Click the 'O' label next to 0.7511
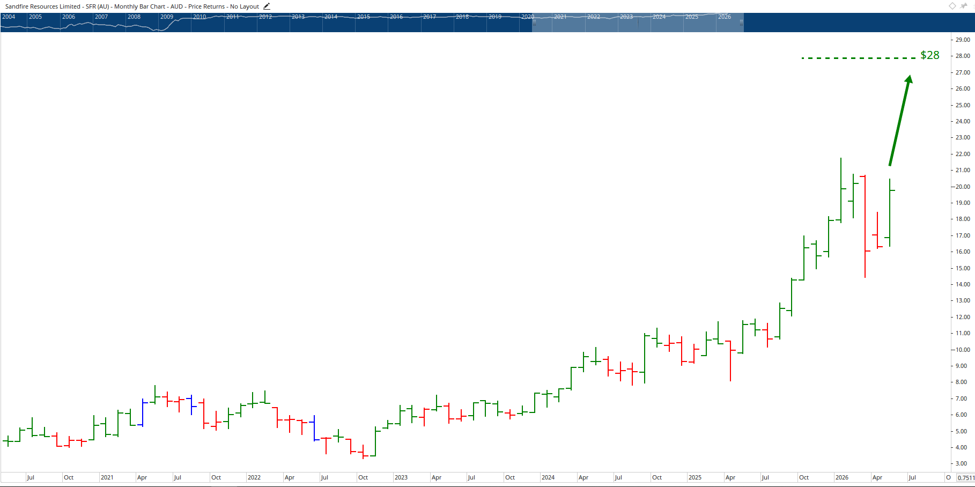975x487 pixels. pyautogui.click(x=948, y=477)
